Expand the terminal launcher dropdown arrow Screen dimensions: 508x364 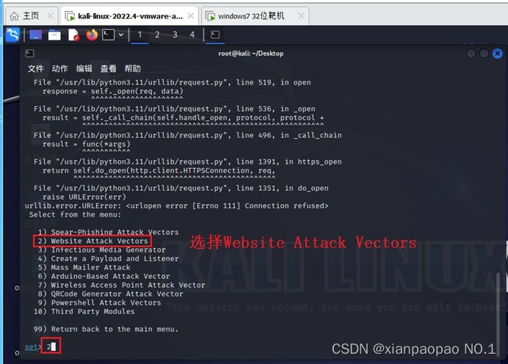click(121, 34)
